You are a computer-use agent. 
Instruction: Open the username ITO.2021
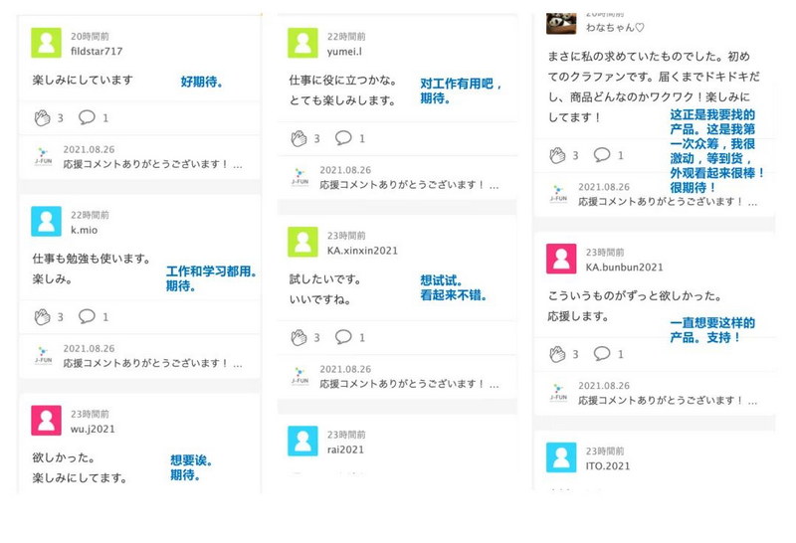608,465
